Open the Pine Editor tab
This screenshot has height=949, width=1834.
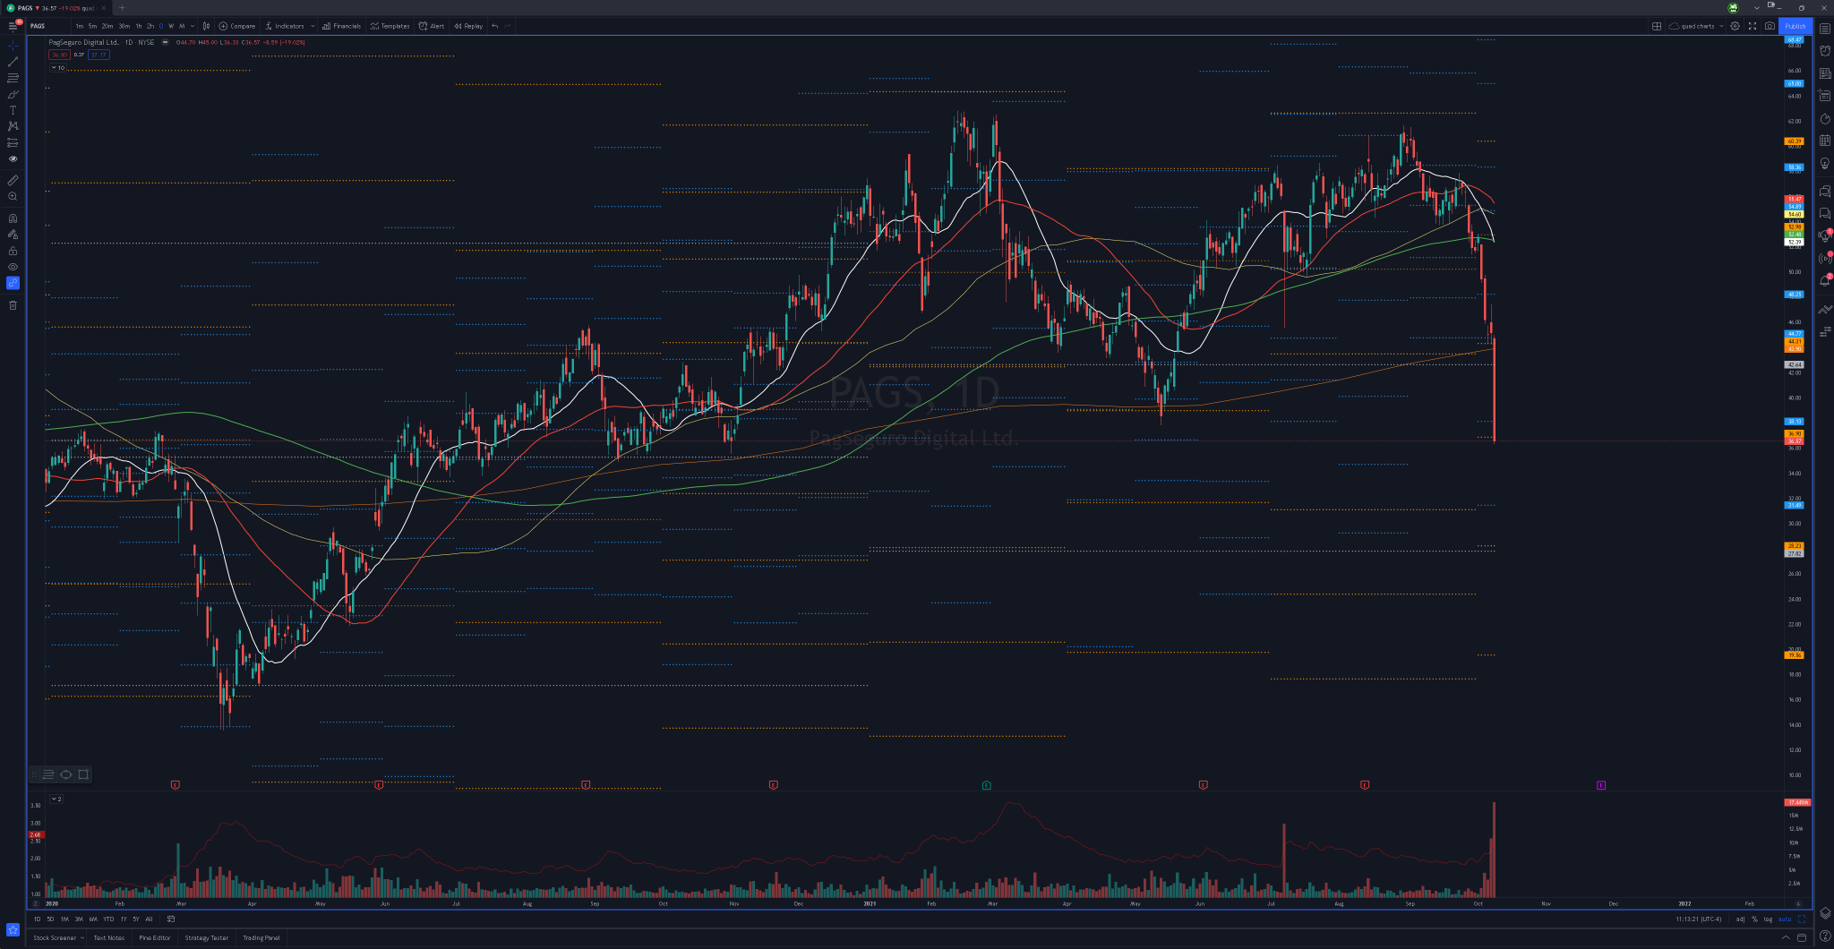155,937
